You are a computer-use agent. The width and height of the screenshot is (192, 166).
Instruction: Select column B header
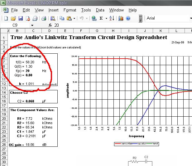click(17, 31)
